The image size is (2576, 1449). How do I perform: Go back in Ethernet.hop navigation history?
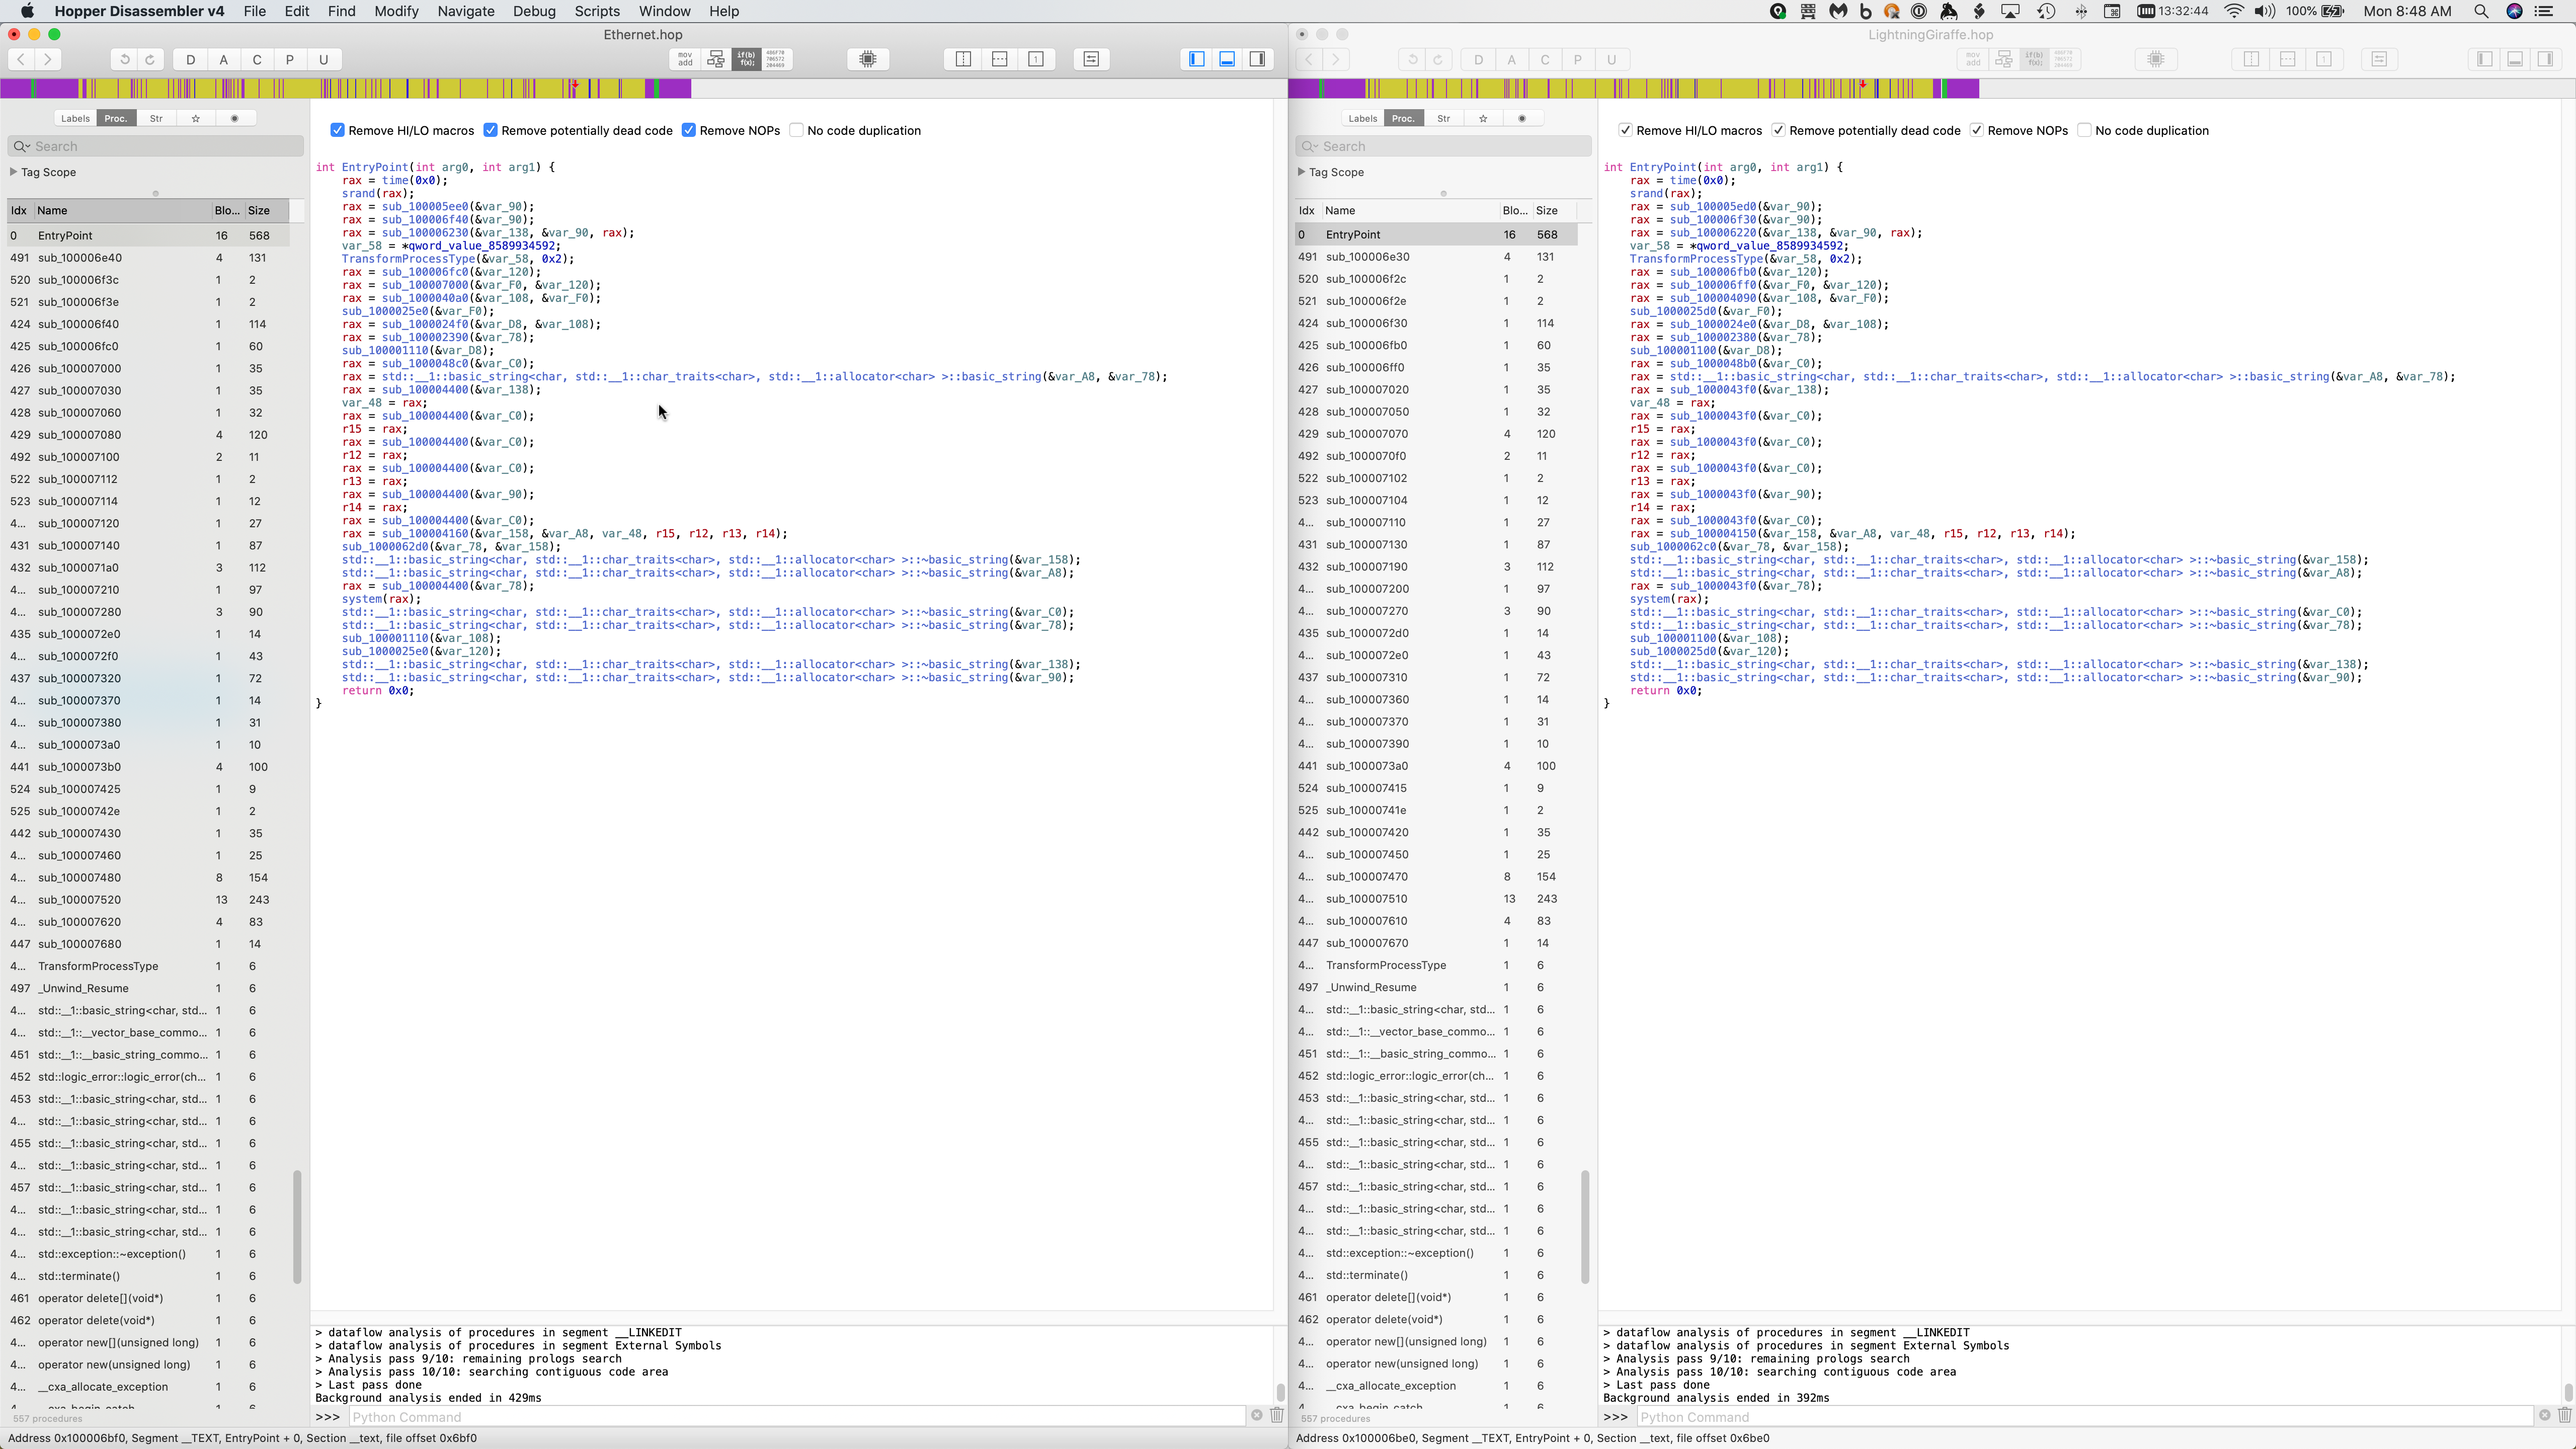point(21,59)
